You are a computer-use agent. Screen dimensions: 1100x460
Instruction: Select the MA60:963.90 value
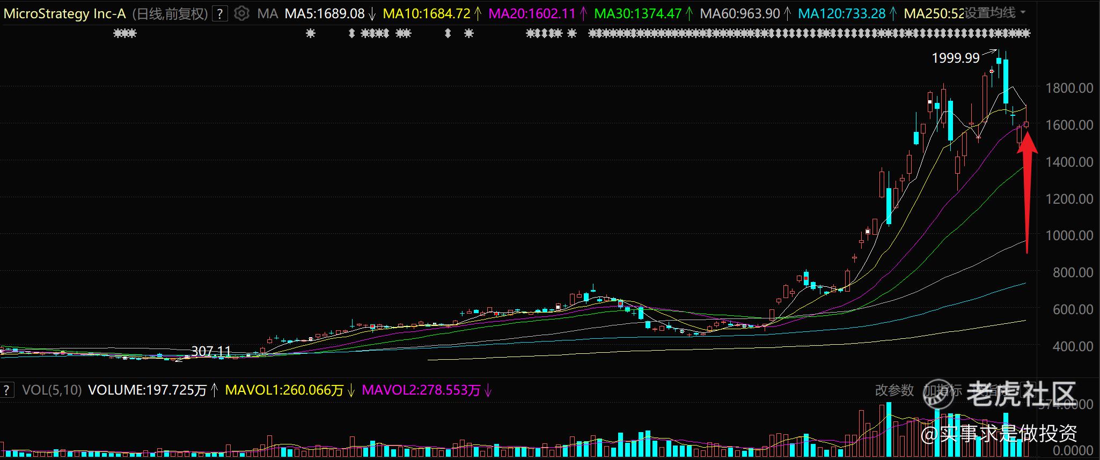click(740, 13)
